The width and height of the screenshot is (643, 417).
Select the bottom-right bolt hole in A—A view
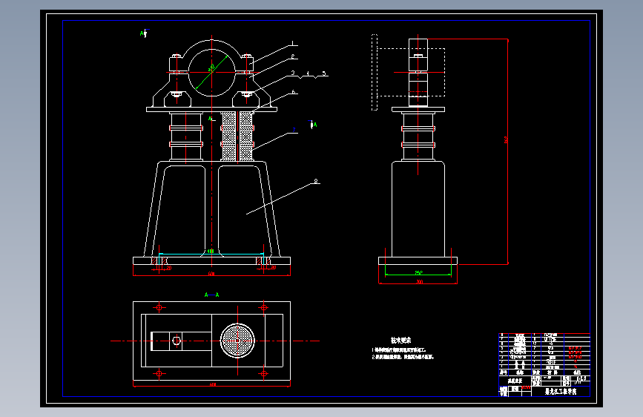pos(264,373)
